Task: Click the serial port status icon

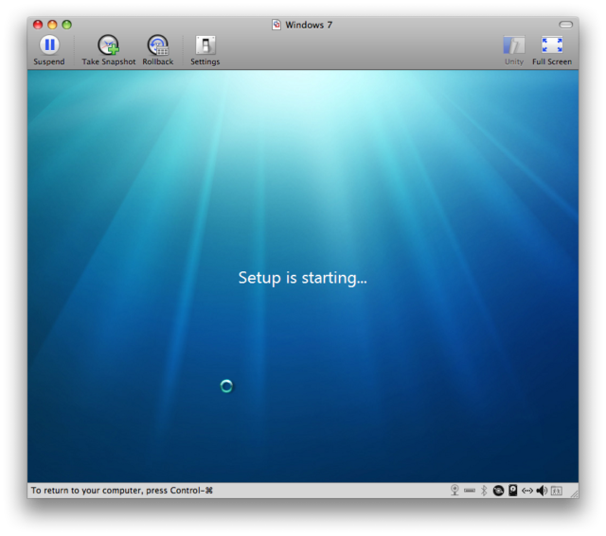Action: [x=470, y=491]
